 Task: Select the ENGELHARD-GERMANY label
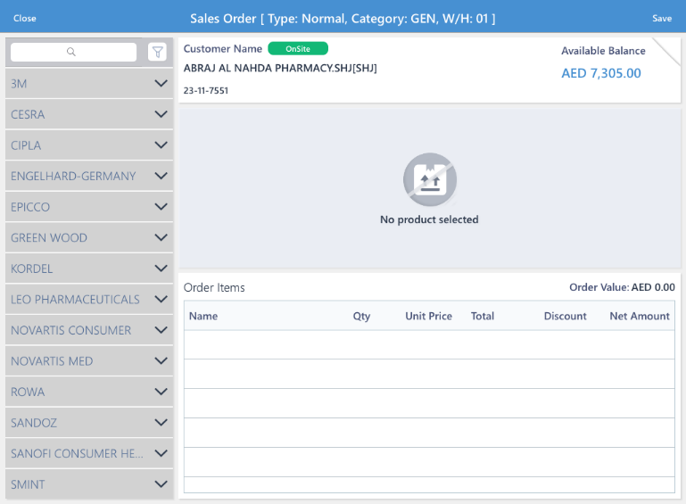coord(73,177)
